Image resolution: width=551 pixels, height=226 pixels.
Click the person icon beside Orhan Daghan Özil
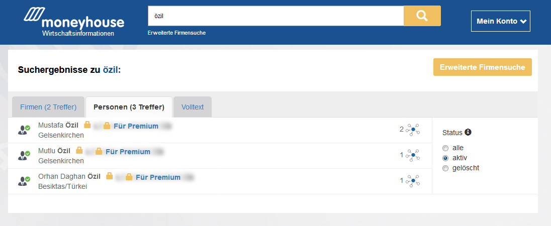[24, 181]
